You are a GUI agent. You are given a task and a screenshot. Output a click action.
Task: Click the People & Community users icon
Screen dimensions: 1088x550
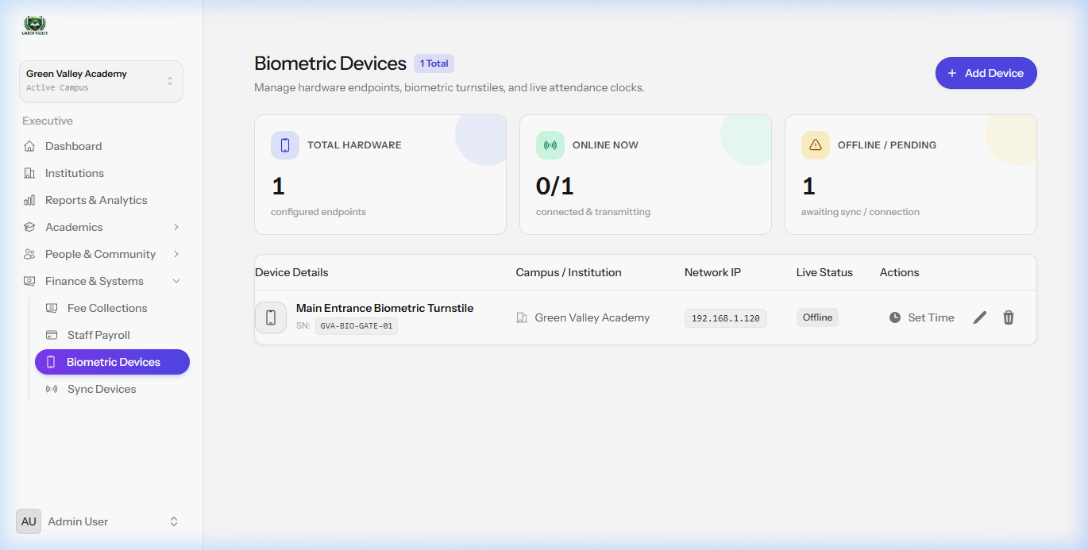tap(29, 254)
